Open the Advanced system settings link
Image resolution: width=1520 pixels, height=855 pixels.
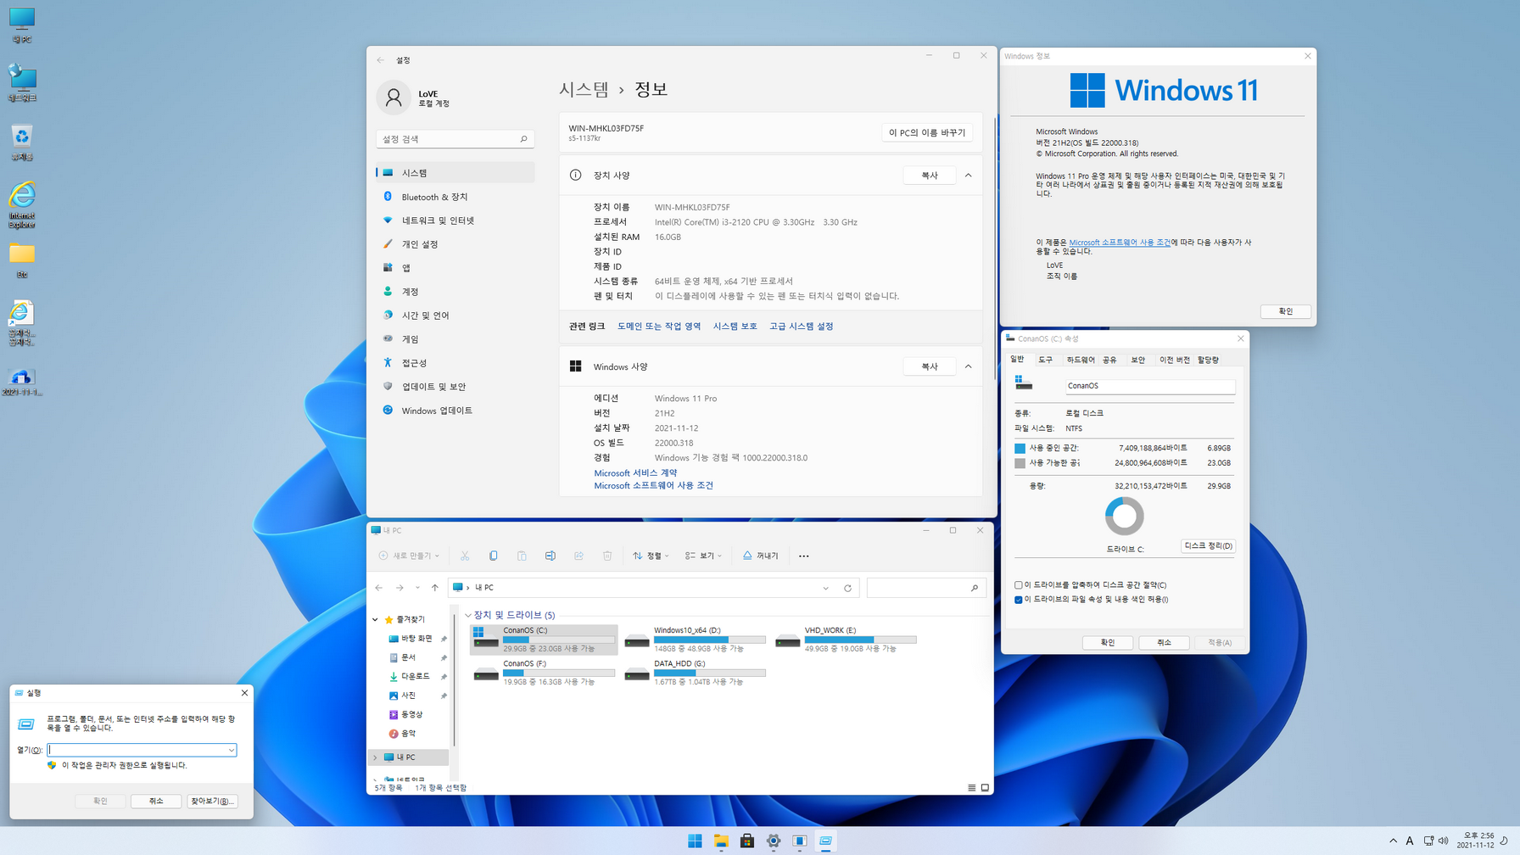[x=801, y=326]
